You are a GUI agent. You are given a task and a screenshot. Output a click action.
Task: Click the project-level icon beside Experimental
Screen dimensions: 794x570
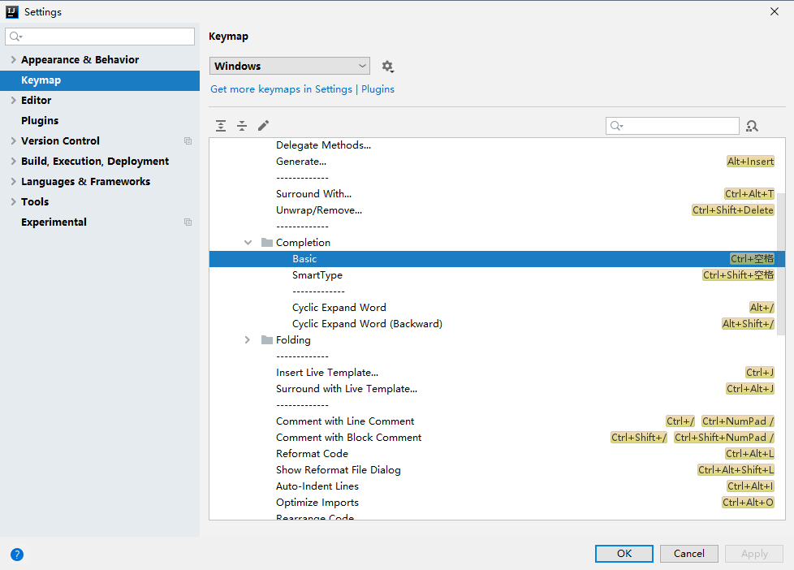click(188, 222)
